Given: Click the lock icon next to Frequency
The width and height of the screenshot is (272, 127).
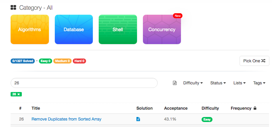Looking at the screenshot, I should click(x=255, y=108).
